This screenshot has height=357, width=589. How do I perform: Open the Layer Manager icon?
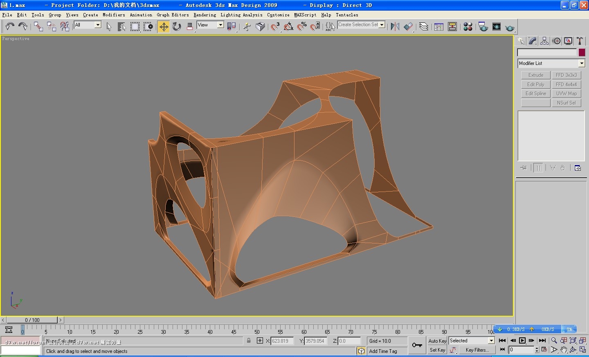[x=424, y=27]
